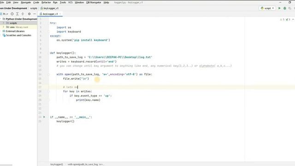Expand the venv folder arrow
Screen dimensions: 295x166
(x=3, y=27)
